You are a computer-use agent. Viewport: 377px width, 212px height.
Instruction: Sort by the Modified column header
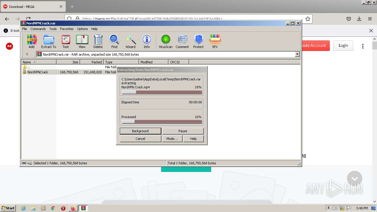point(153,62)
